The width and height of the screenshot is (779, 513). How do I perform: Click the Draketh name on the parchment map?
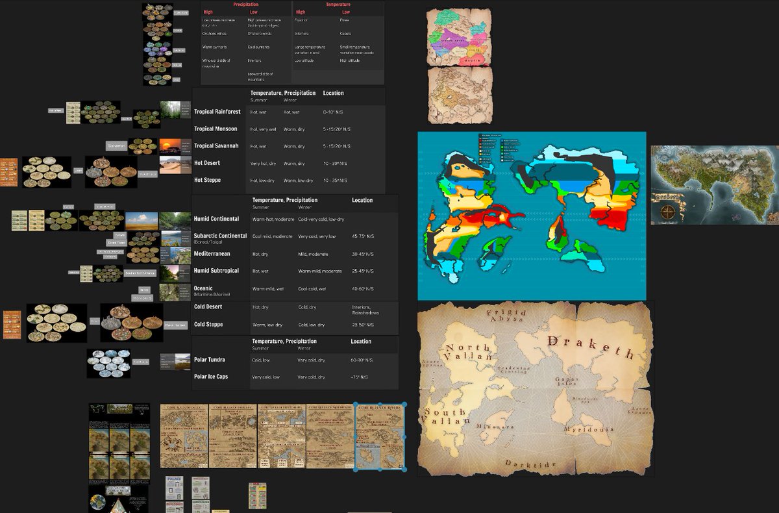[590, 347]
